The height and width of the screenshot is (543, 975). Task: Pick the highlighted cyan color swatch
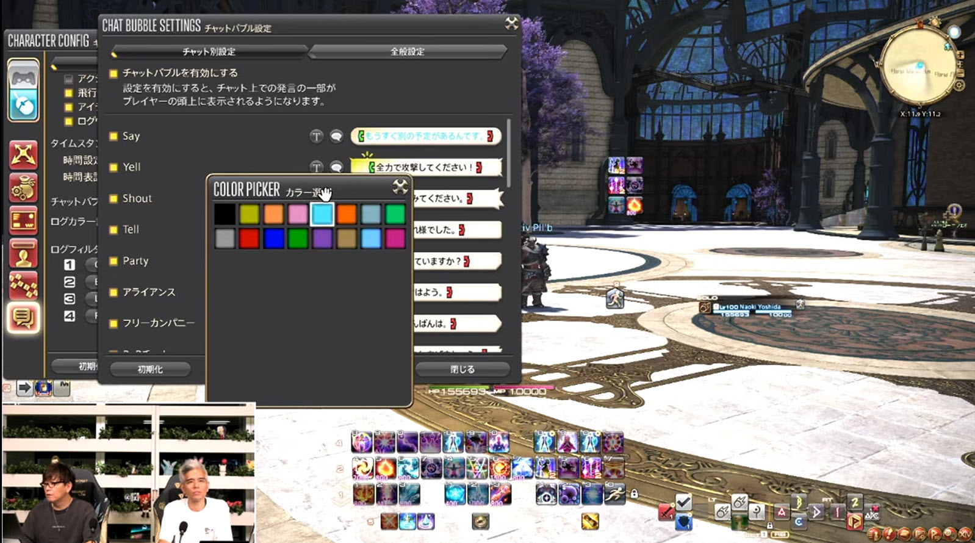[x=322, y=214]
